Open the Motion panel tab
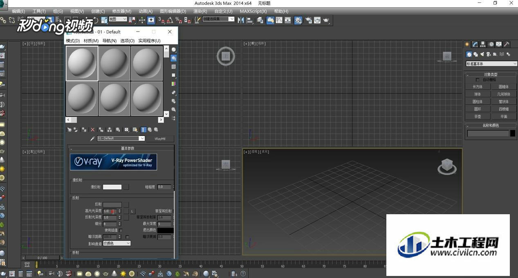Screen dimensions: 518x278 pos(491,44)
